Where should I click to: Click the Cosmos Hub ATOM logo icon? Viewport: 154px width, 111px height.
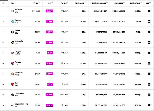(x=13, y=95)
